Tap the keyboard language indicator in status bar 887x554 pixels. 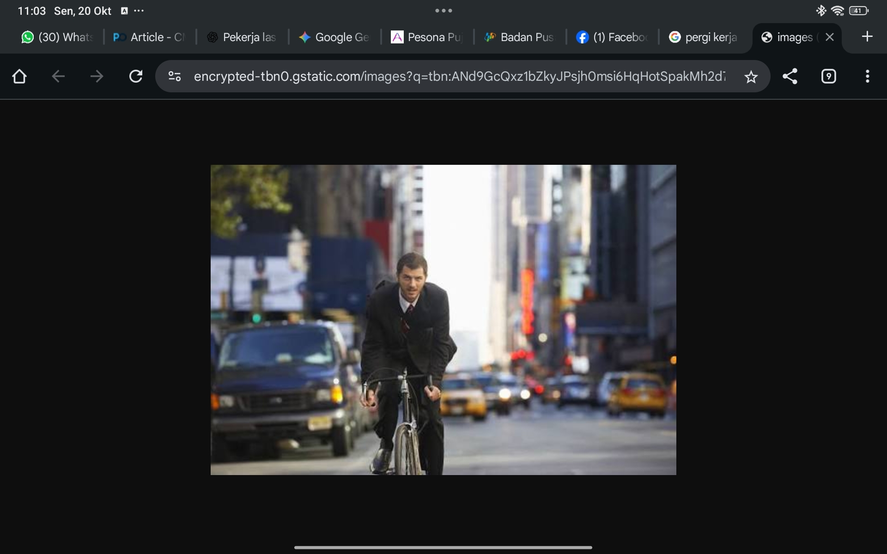click(124, 11)
